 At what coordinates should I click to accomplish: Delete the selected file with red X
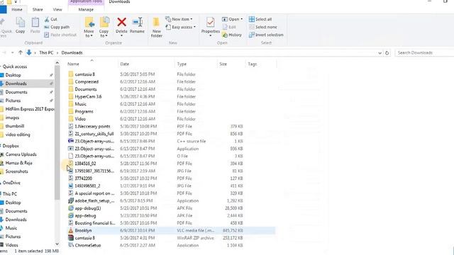pyautogui.click(x=121, y=25)
